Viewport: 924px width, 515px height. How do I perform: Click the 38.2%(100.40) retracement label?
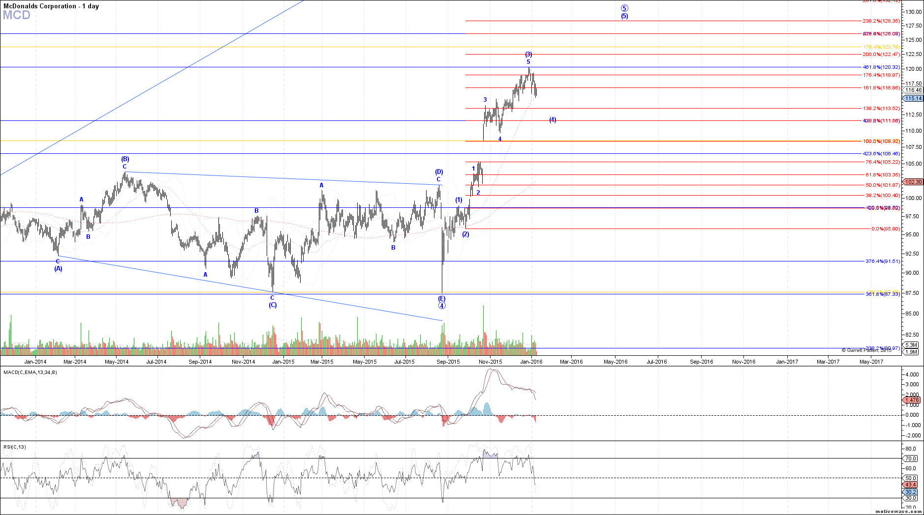pos(883,196)
